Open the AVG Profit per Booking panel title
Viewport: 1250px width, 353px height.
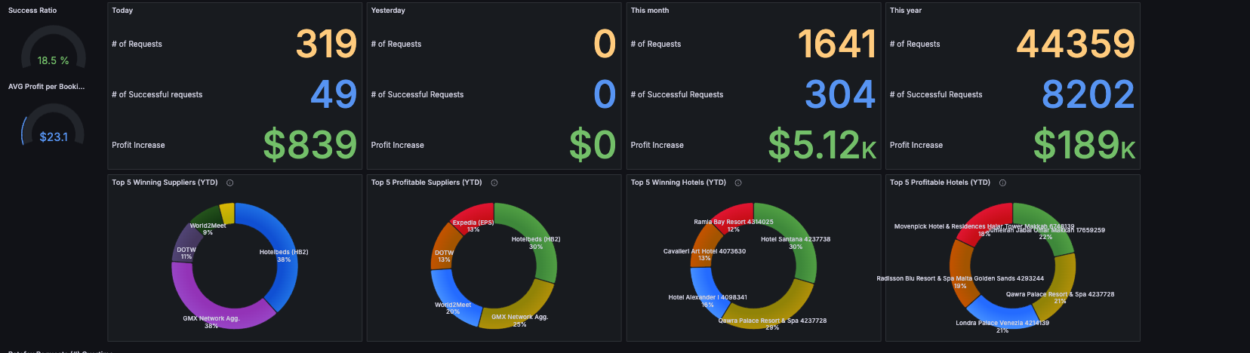click(46, 87)
